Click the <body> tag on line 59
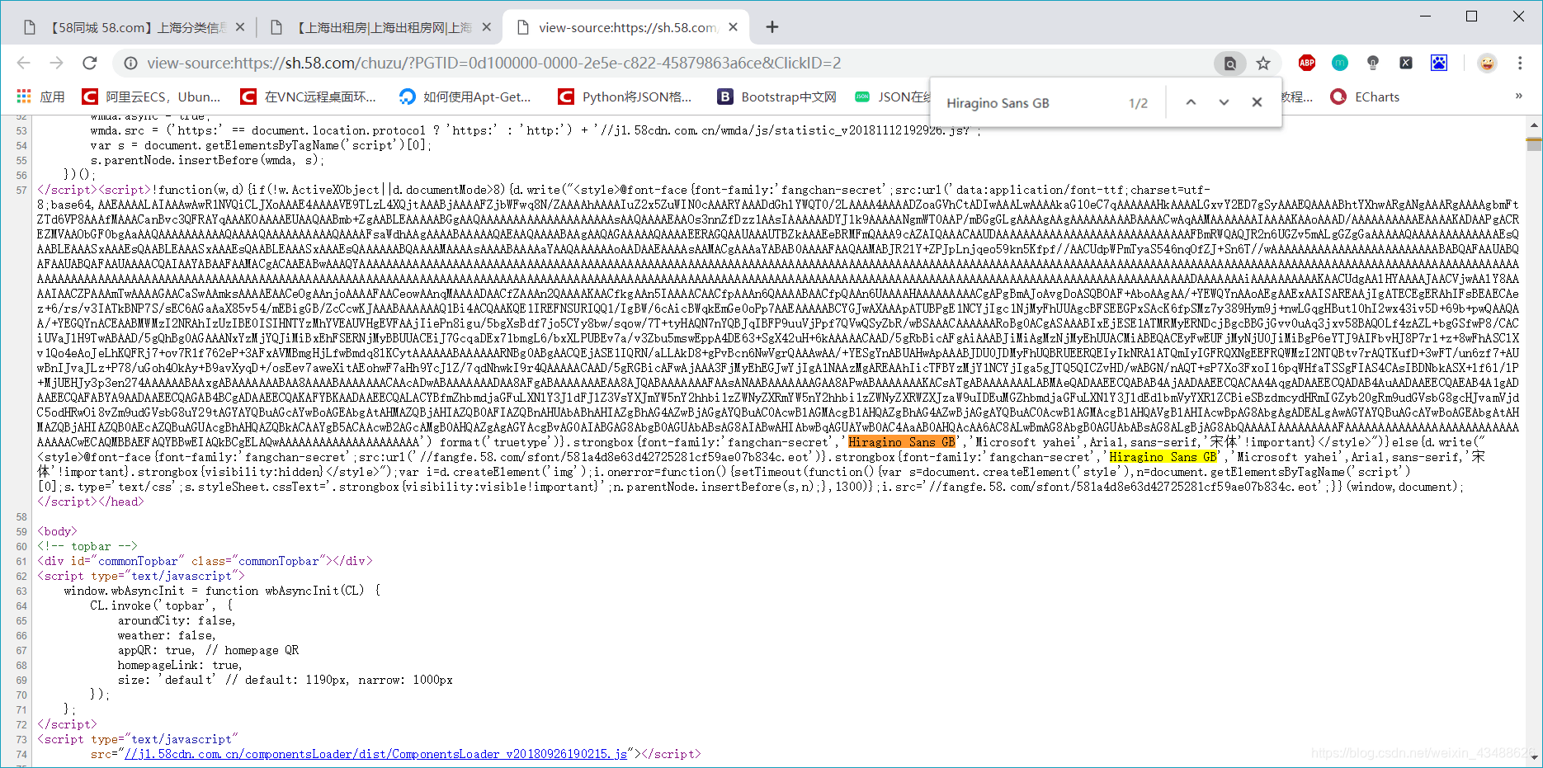 click(57, 531)
